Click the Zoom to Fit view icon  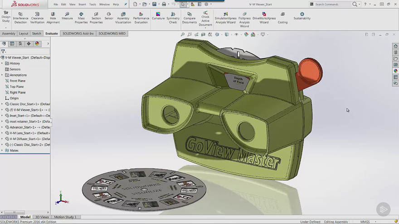tap(183, 34)
